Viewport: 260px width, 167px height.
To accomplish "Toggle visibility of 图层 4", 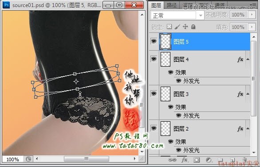I will pyautogui.click(x=154, y=59).
